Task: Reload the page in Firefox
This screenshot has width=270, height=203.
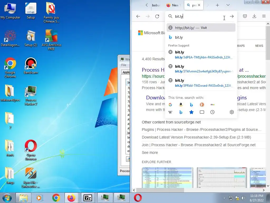Action: (x=157, y=16)
